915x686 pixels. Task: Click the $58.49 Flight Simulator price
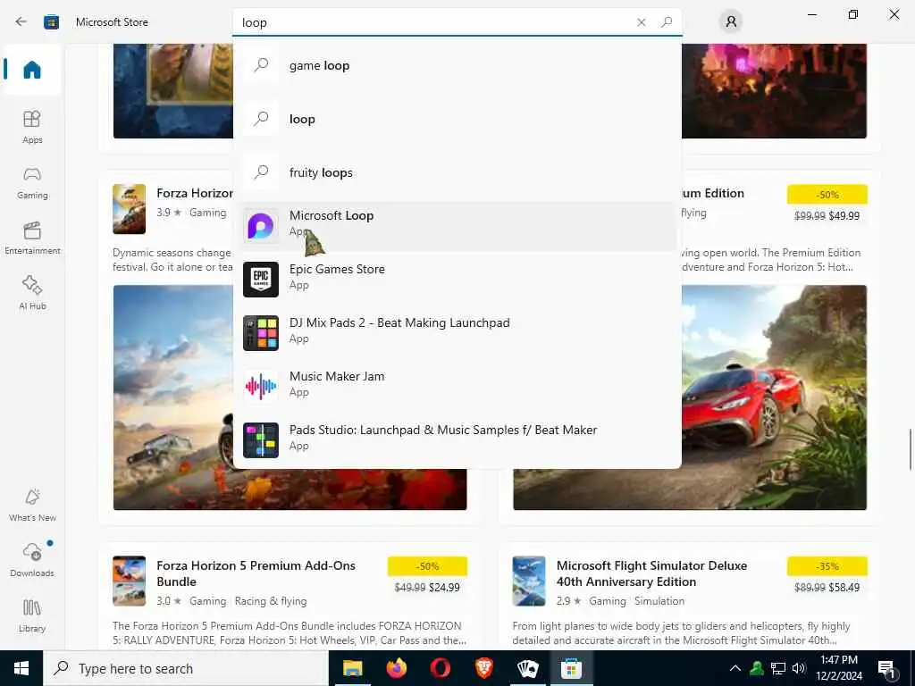pyautogui.click(x=844, y=588)
